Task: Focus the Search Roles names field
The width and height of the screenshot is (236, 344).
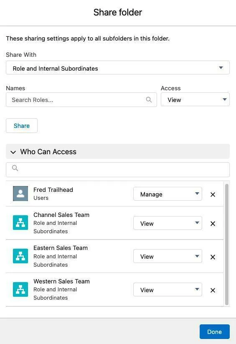Action: click(x=81, y=99)
